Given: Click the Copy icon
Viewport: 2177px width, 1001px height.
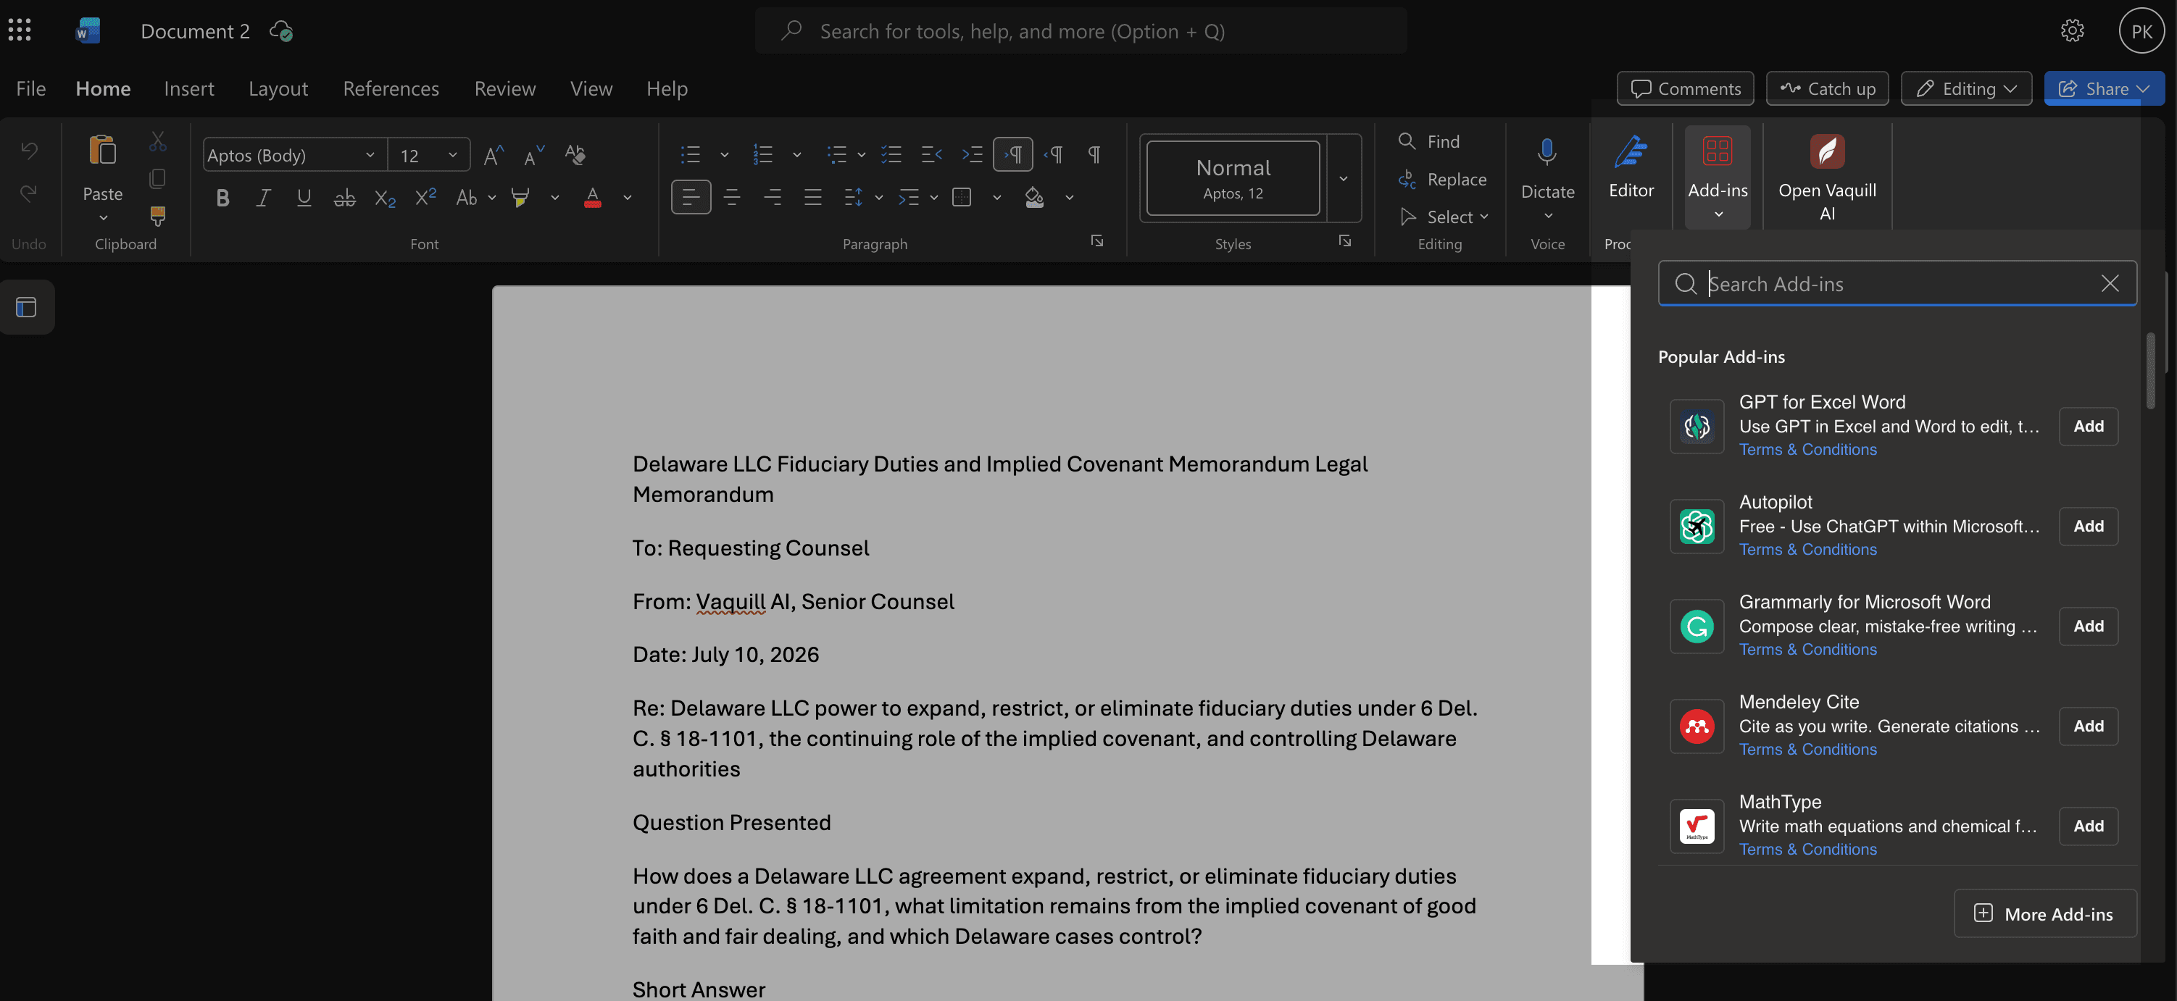Looking at the screenshot, I should pyautogui.click(x=157, y=178).
